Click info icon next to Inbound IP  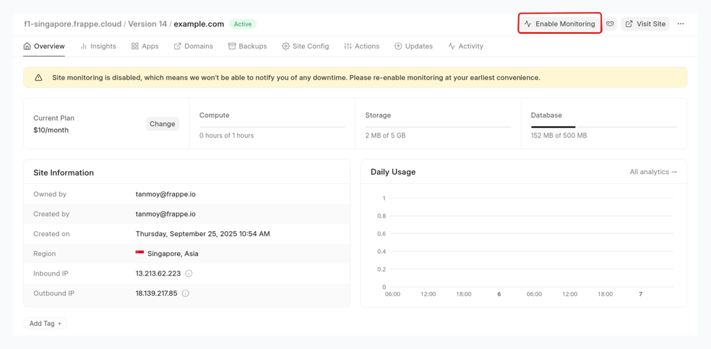point(189,273)
